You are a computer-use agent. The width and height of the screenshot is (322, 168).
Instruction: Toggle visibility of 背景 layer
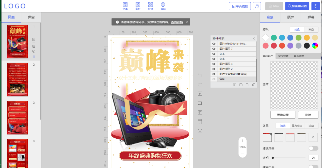(214, 79)
